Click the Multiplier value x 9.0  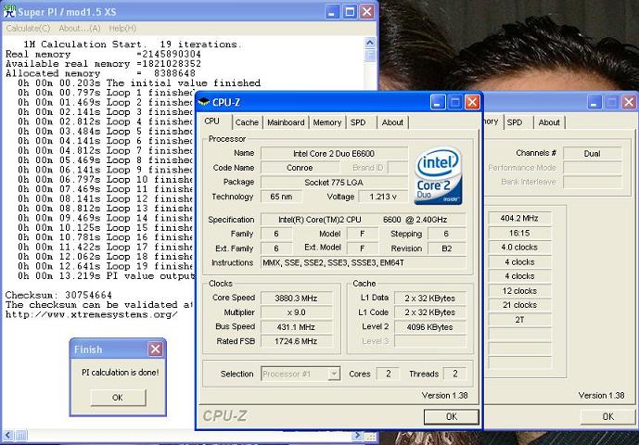coord(296,312)
